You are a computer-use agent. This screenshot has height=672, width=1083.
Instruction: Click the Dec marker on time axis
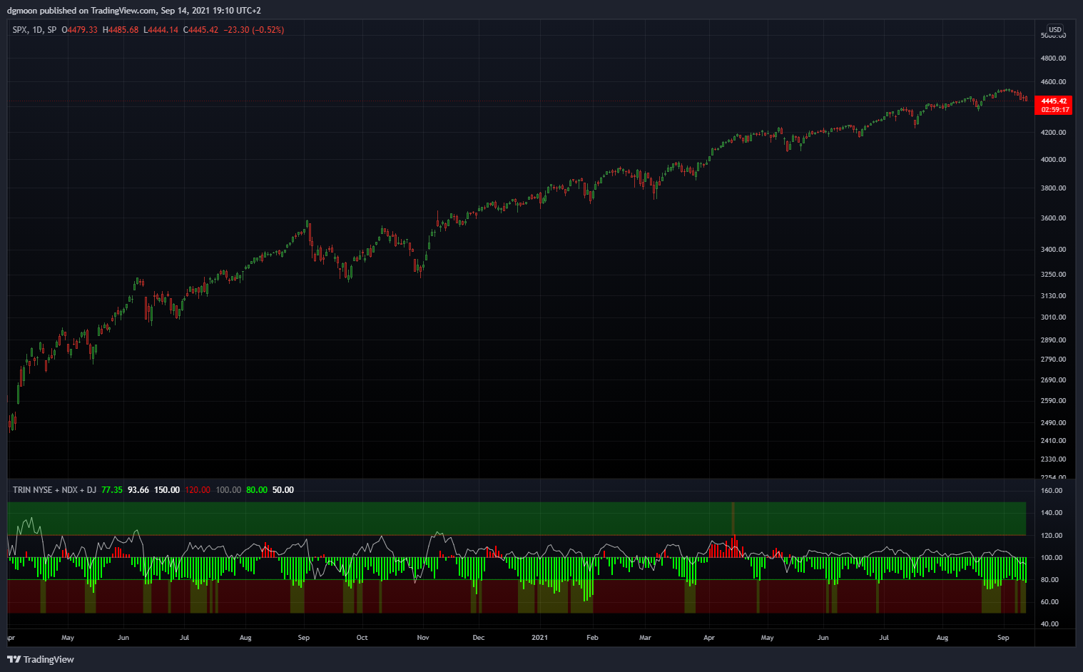coord(479,638)
